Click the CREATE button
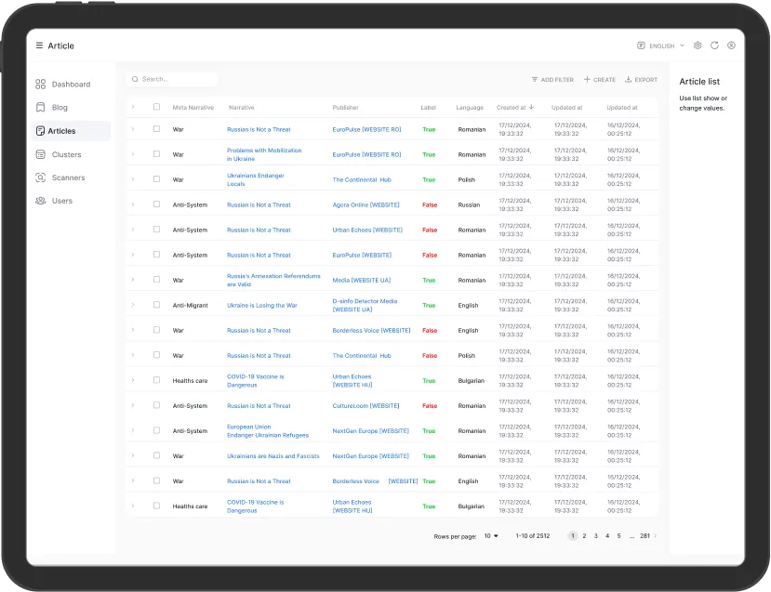771x592 pixels. click(x=599, y=80)
